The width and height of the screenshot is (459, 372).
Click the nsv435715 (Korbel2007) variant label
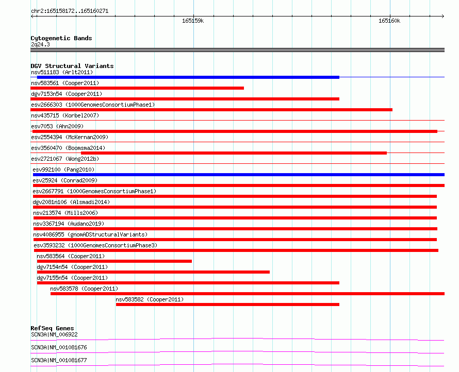point(65,115)
